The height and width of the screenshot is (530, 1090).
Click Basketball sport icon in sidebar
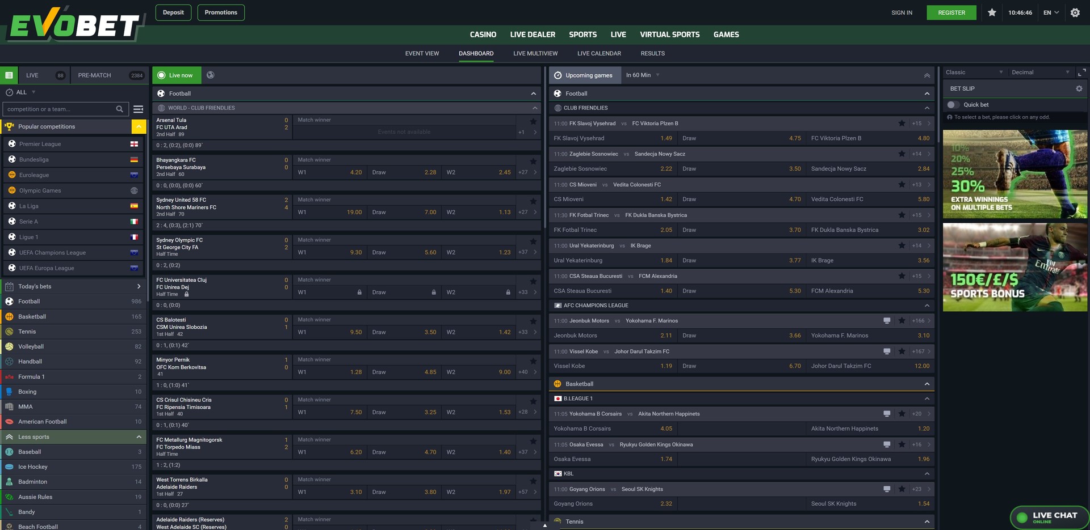9,316
